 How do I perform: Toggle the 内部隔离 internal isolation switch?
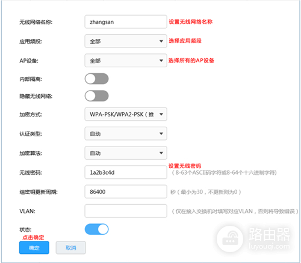point(96,79)
